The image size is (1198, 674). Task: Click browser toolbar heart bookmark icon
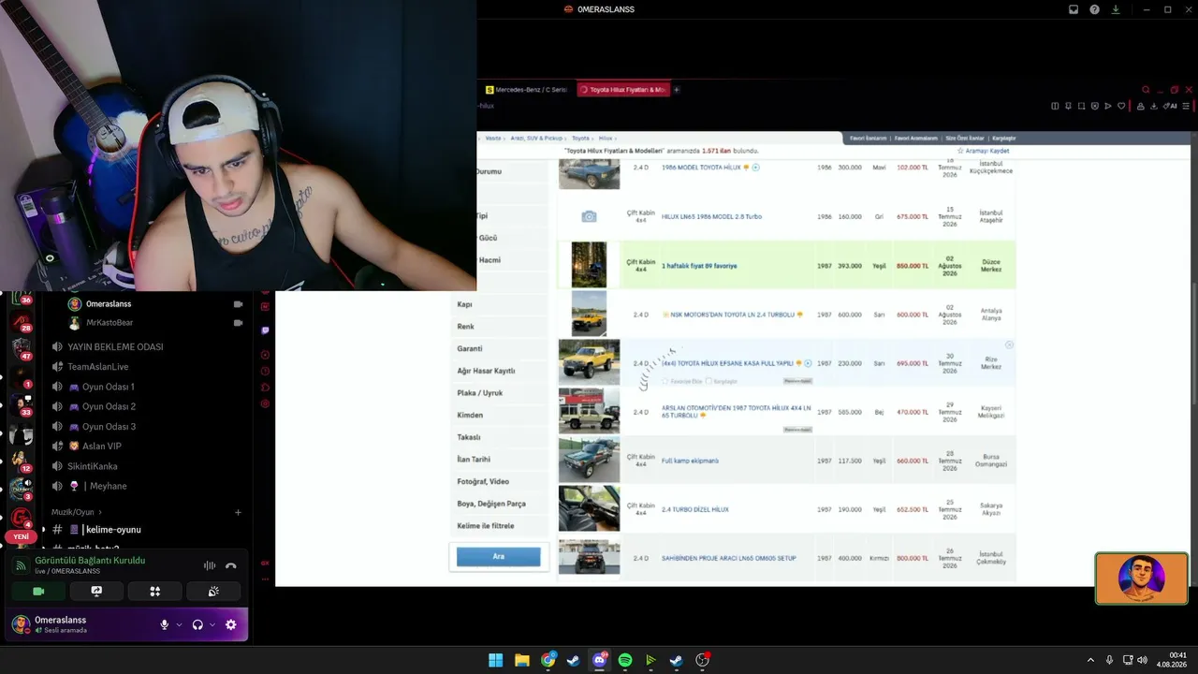coord(1121,106)
